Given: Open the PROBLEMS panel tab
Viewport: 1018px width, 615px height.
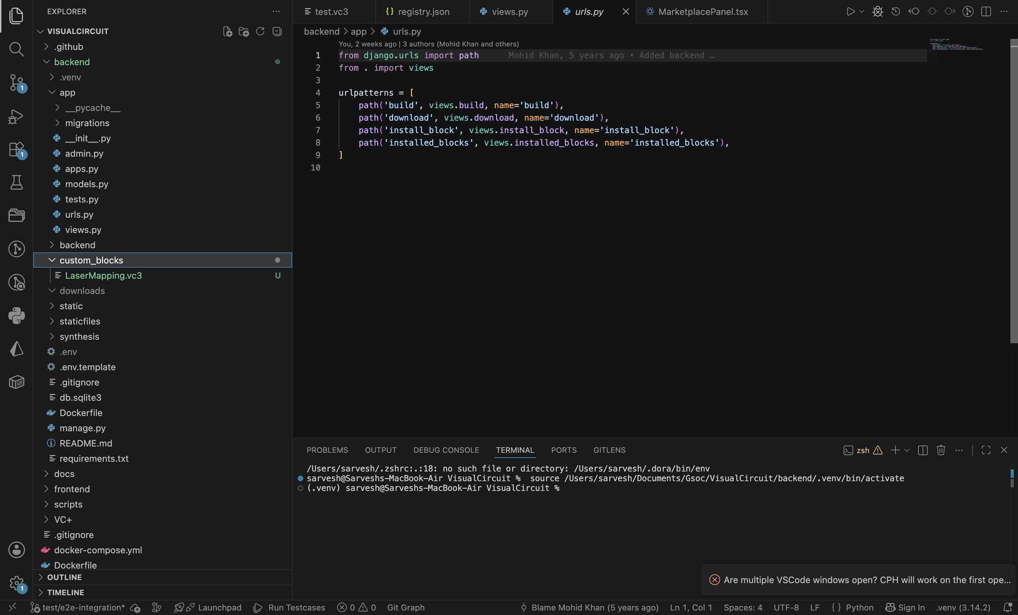Looking at the screenshot, I should 327,450.
